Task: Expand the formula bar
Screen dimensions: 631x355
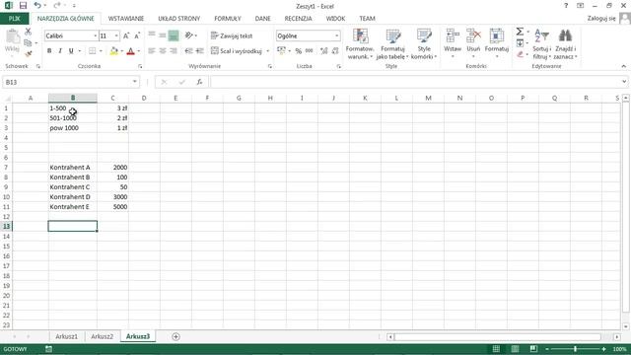Action: point(624,82)
